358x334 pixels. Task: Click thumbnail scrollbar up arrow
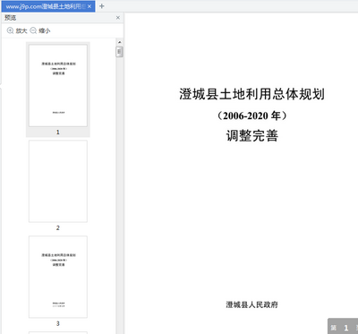(119, 42)
